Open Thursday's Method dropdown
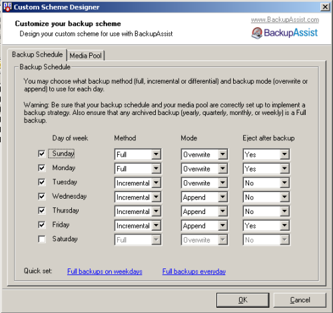333x313 pixels. [x=138, y=211]
